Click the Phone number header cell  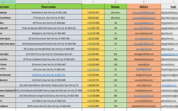click(x=49, y=7)
